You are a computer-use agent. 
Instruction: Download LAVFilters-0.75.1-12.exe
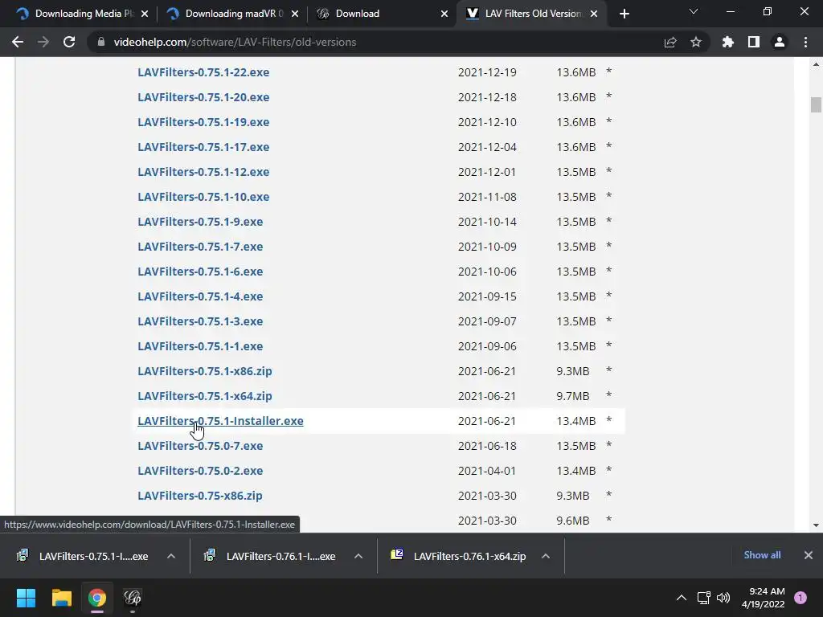coord(203,172)
